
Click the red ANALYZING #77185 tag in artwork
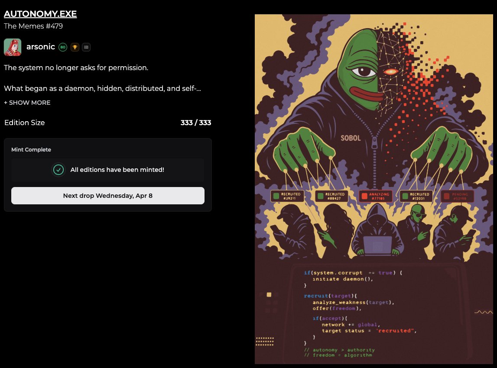pos(376,196)
